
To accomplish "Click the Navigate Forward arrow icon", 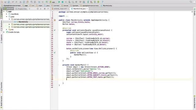I will coord(43,2).
